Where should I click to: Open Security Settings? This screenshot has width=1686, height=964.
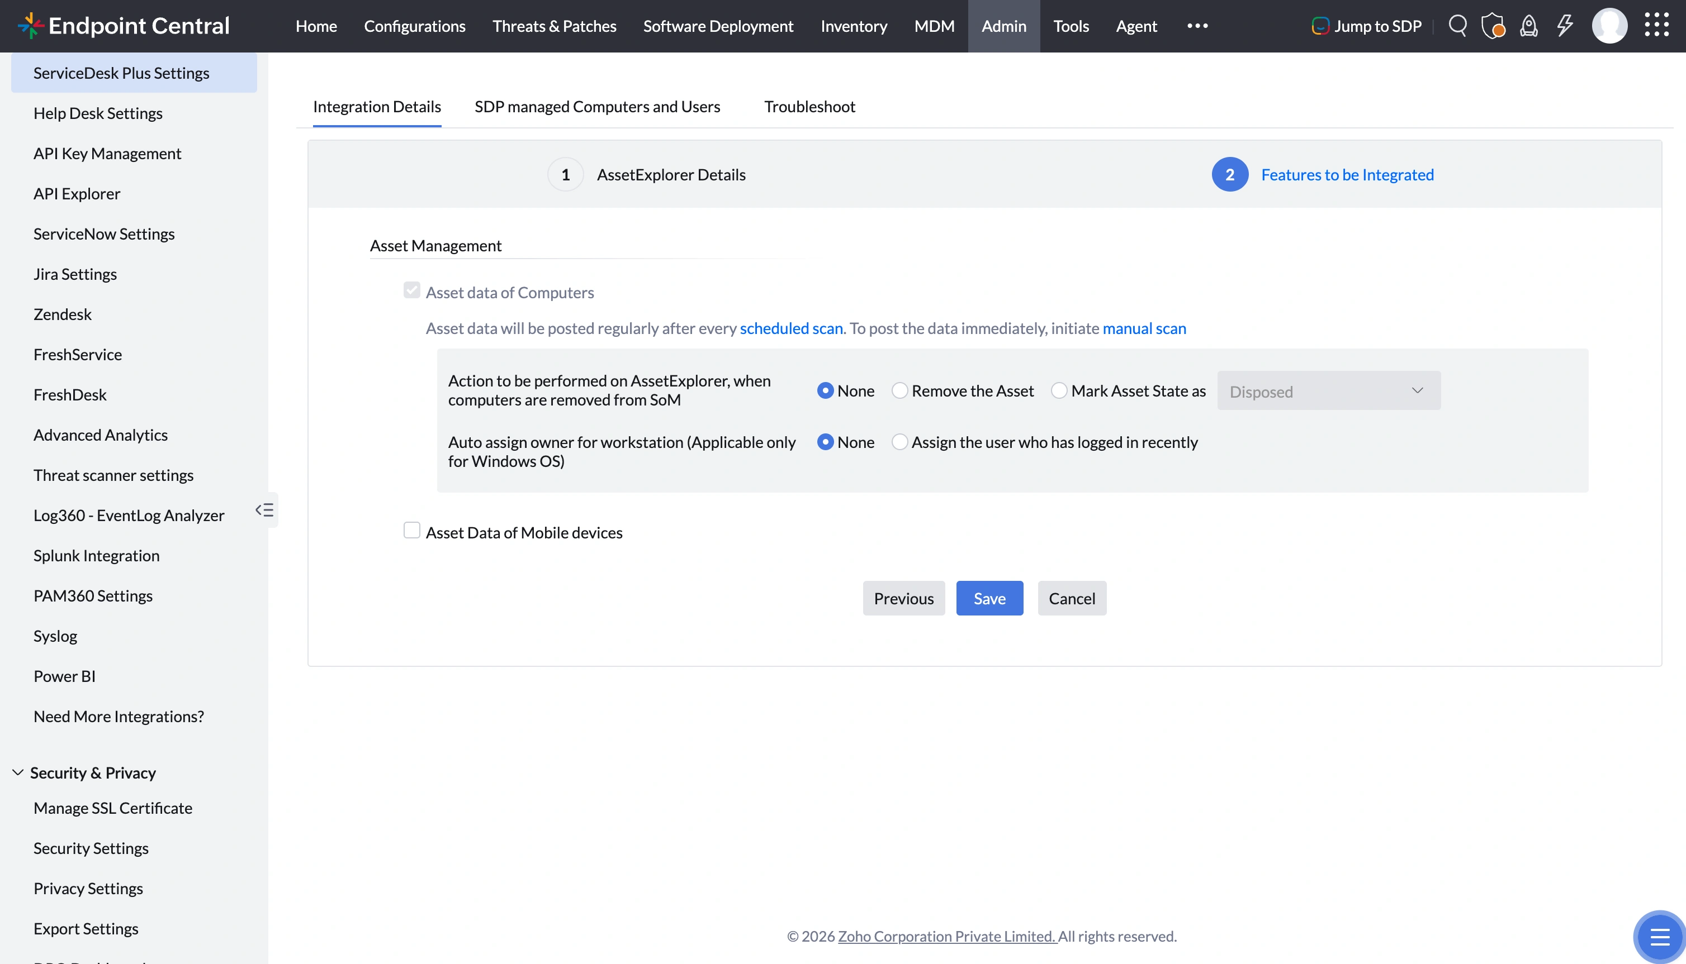(91, 848)
